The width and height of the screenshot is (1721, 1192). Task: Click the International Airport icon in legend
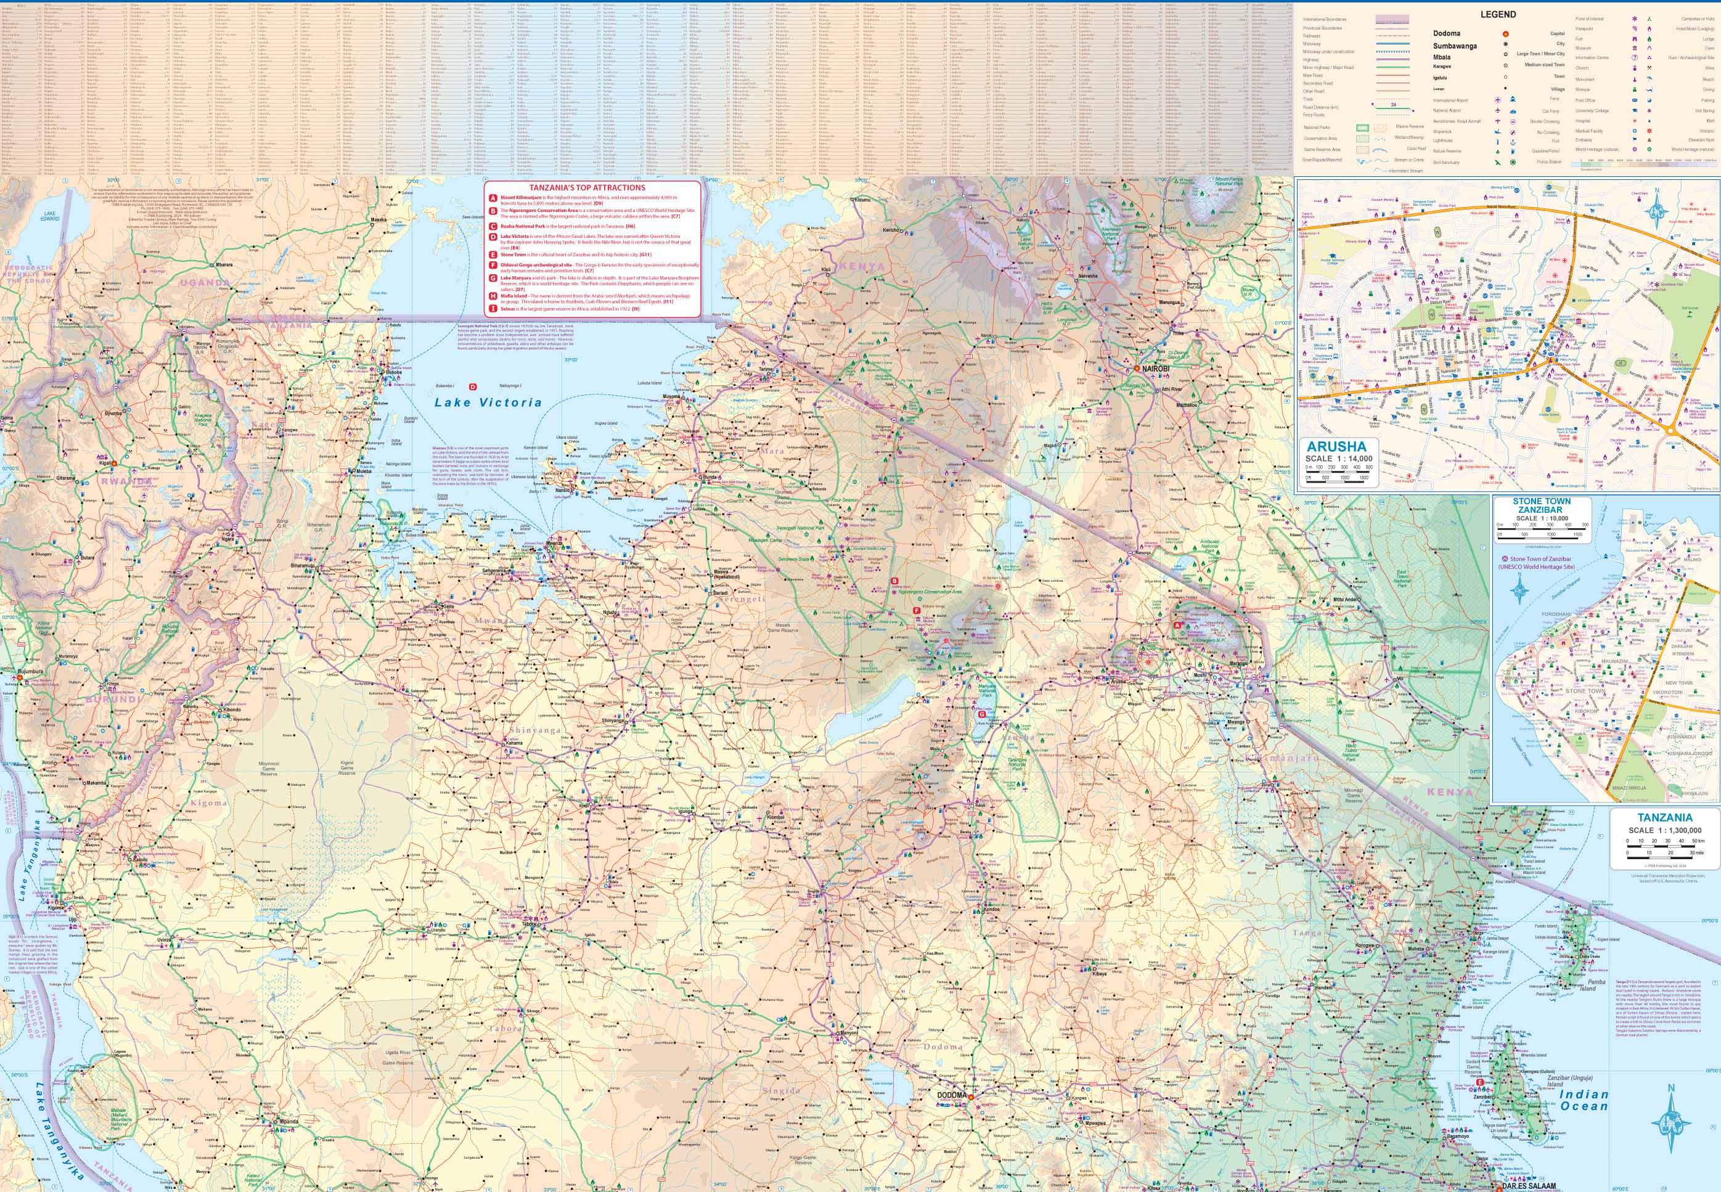click(x=1498, y=100)
